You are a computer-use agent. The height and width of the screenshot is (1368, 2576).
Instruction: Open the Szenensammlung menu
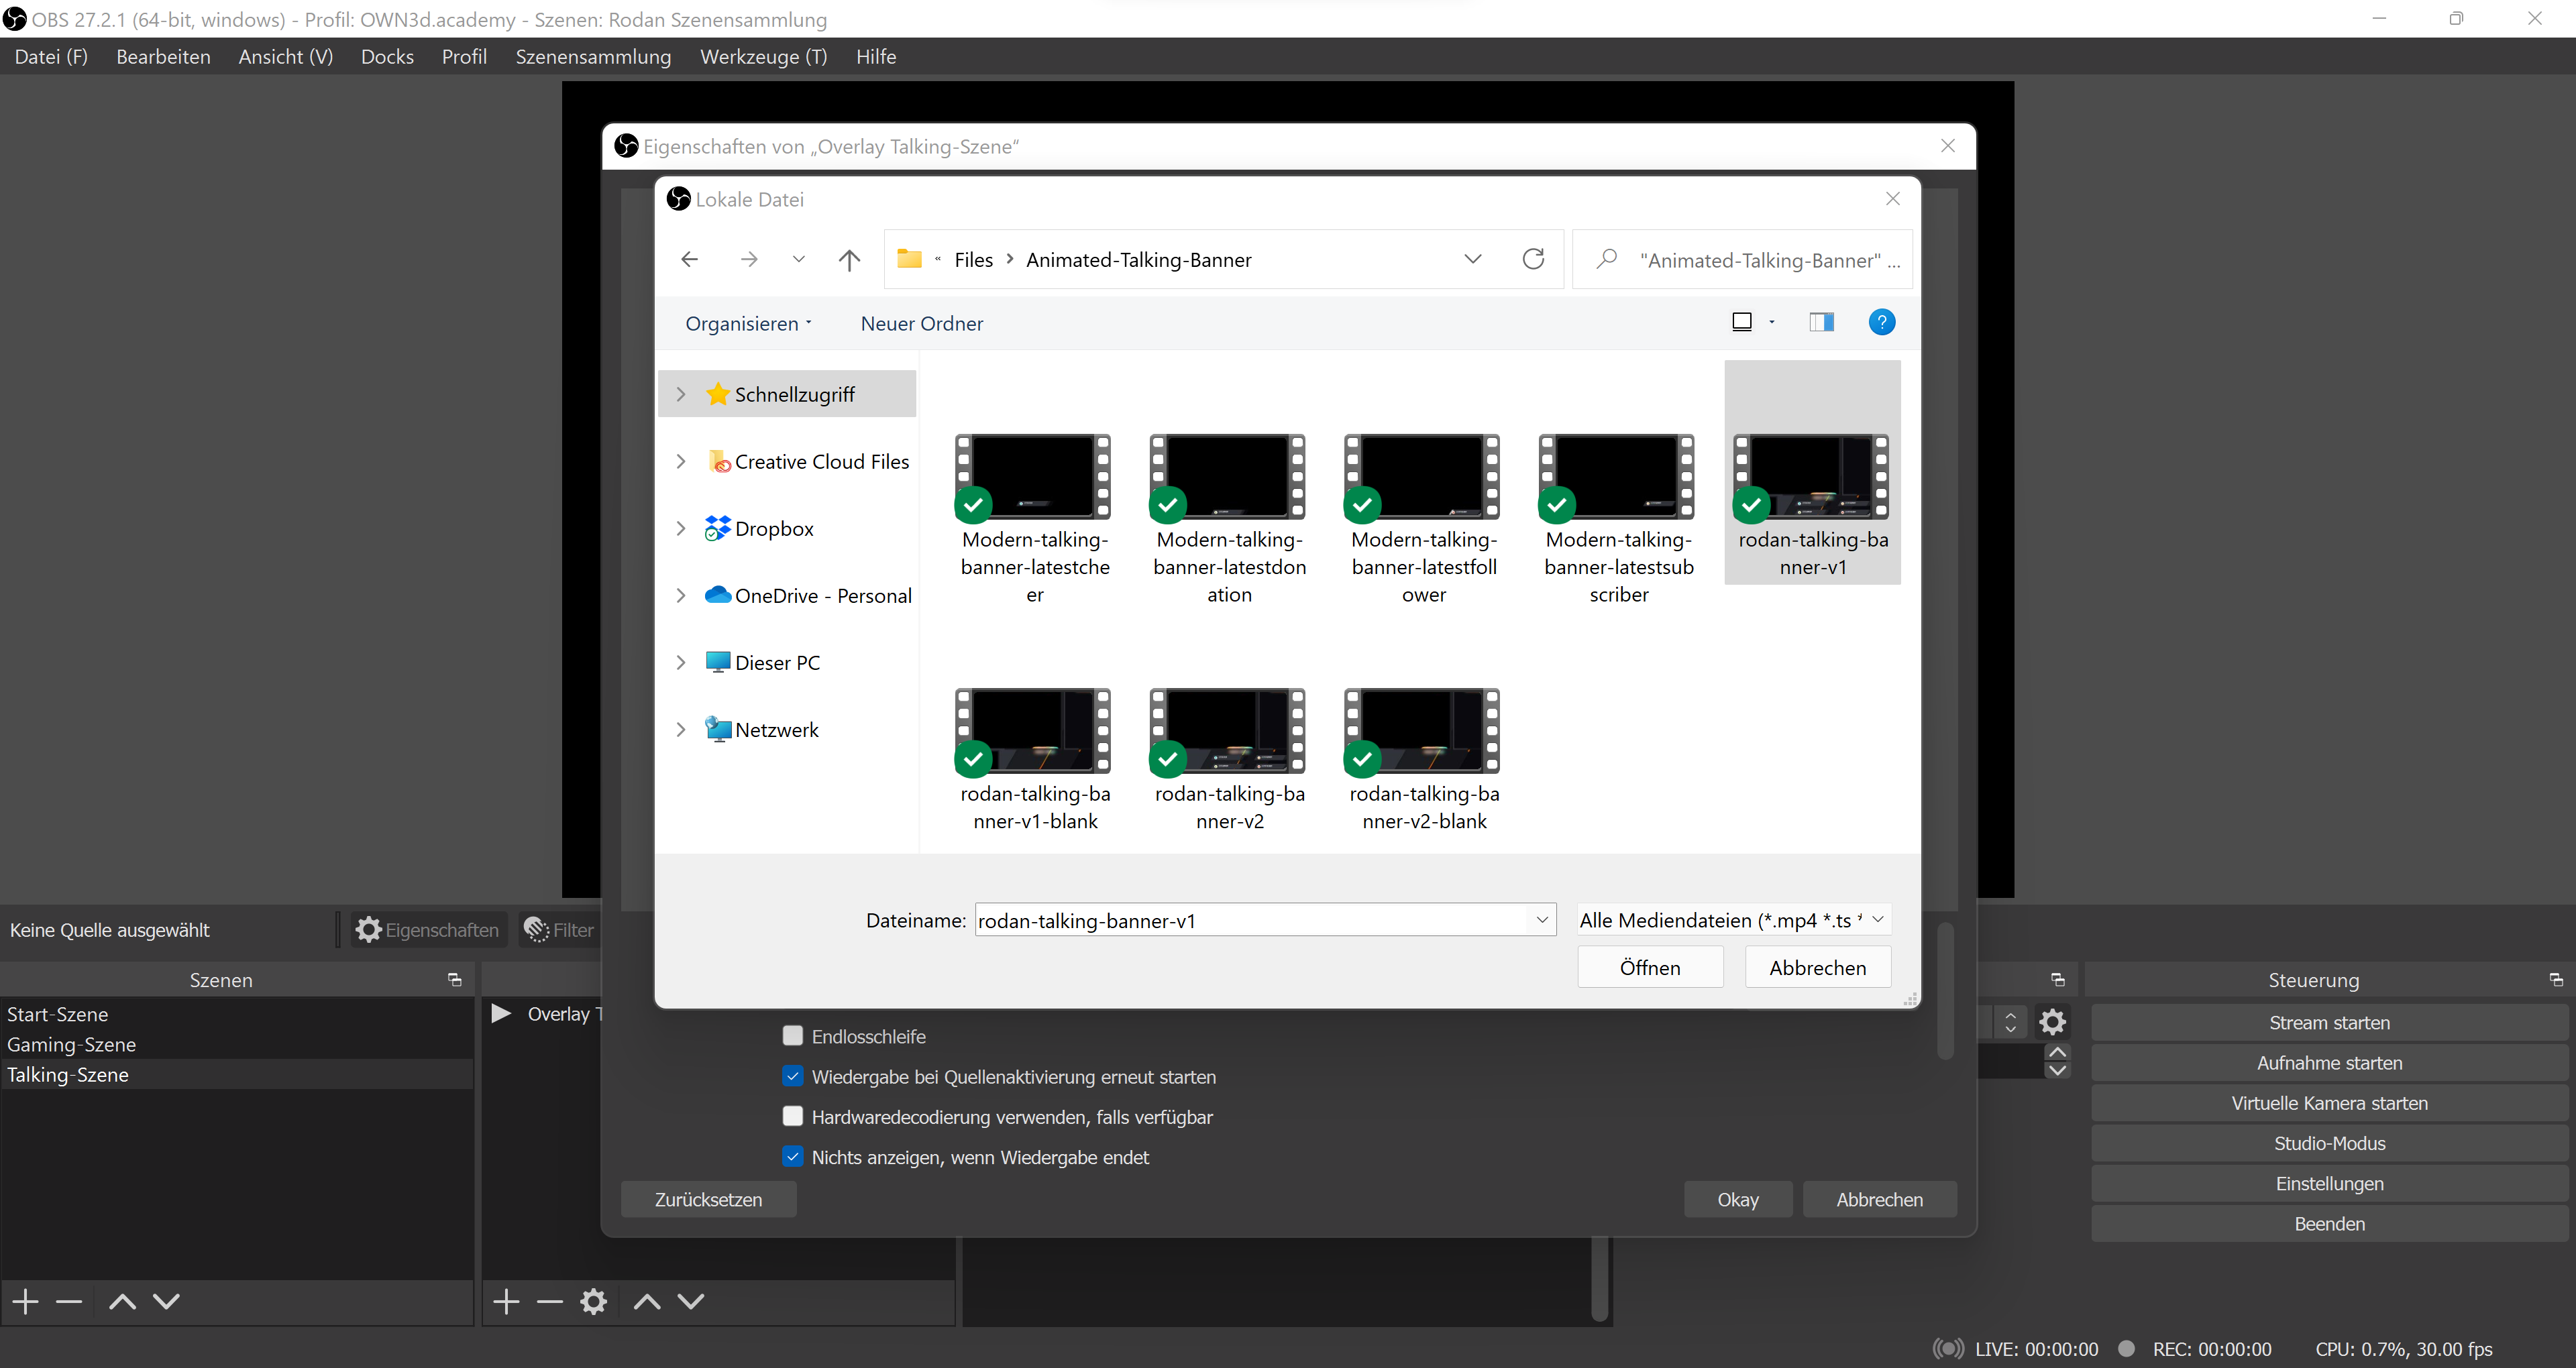[593, 57]
